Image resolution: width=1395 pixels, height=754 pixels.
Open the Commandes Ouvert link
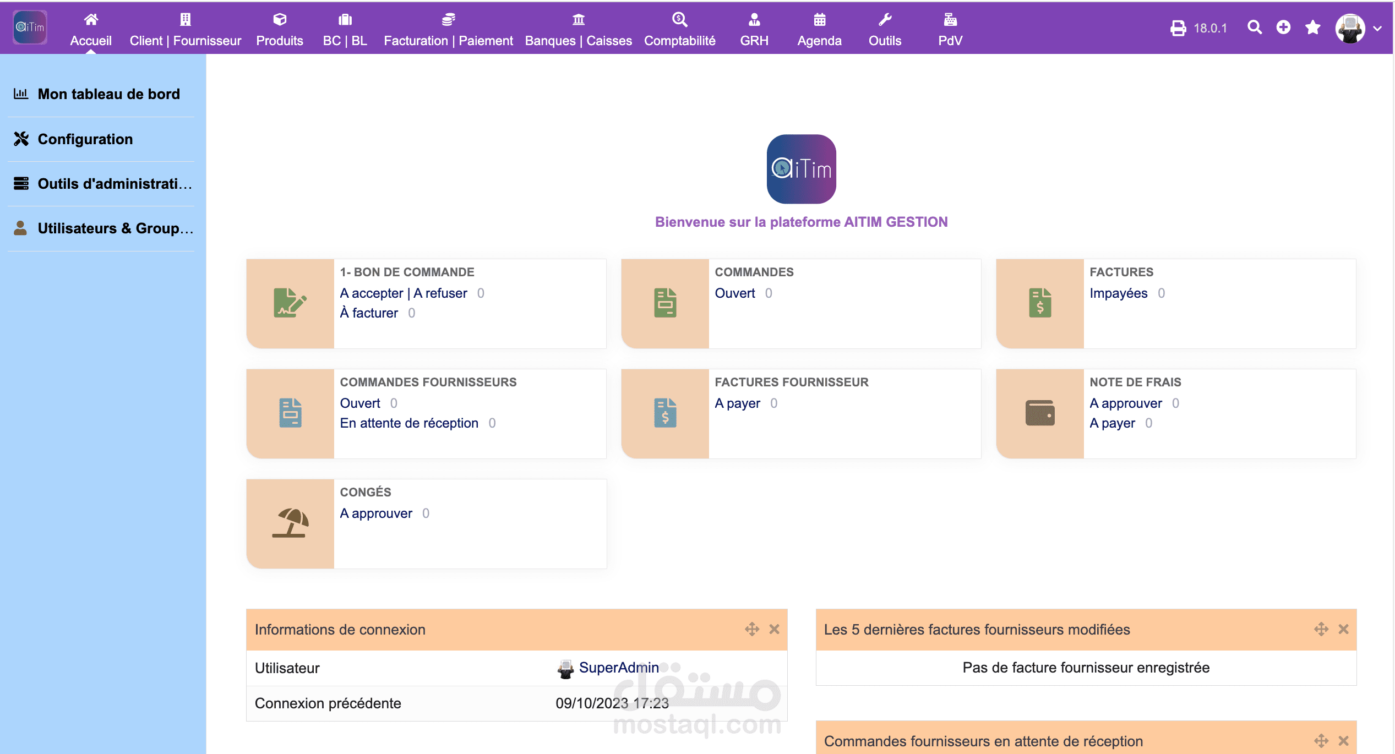pos(735,293)
